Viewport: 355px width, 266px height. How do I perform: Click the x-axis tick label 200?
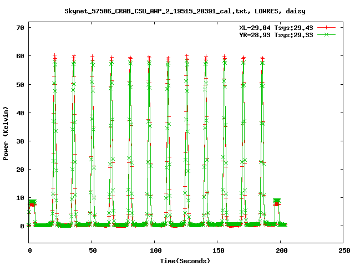click(x=282, y=250)
